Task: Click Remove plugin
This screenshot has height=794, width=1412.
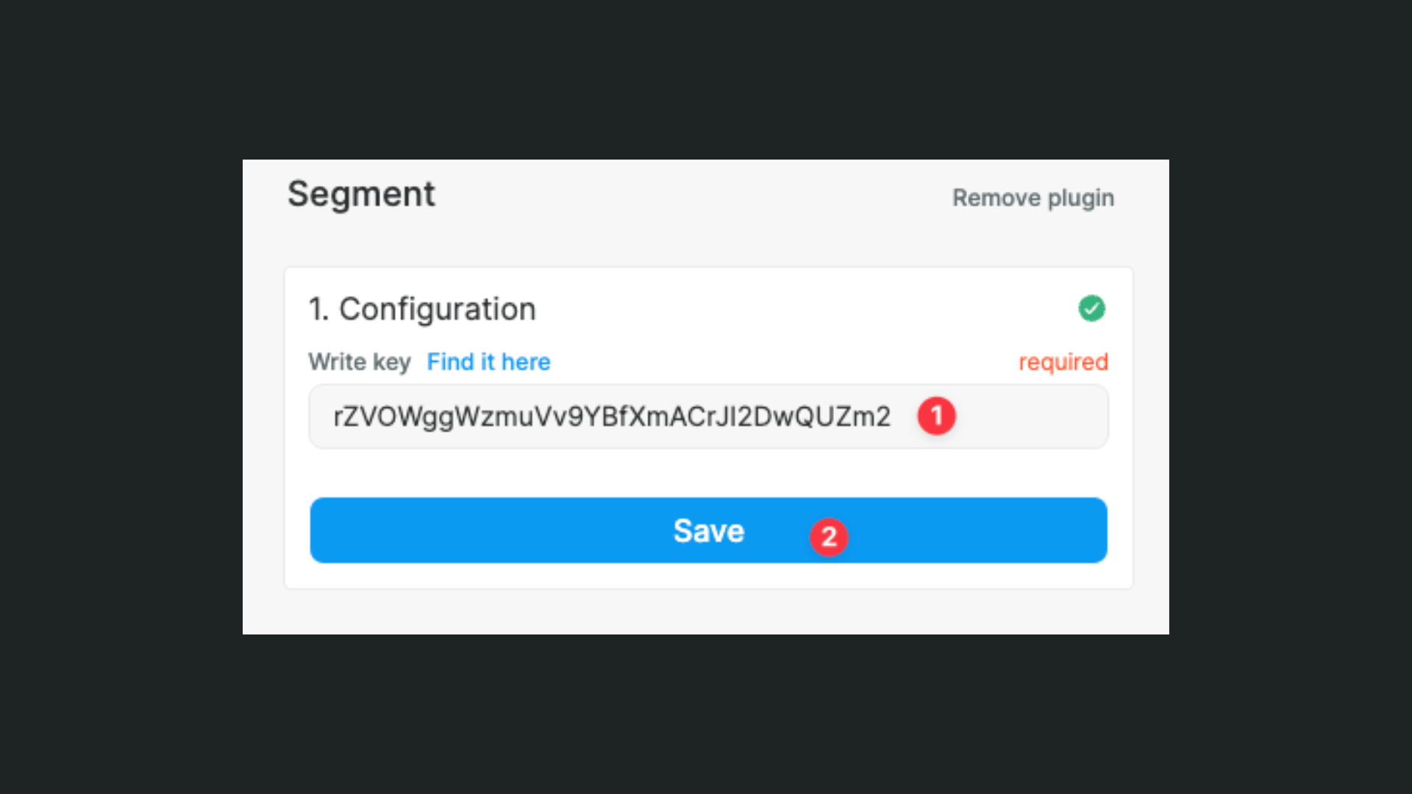Action: click(x=1033, y=197)
